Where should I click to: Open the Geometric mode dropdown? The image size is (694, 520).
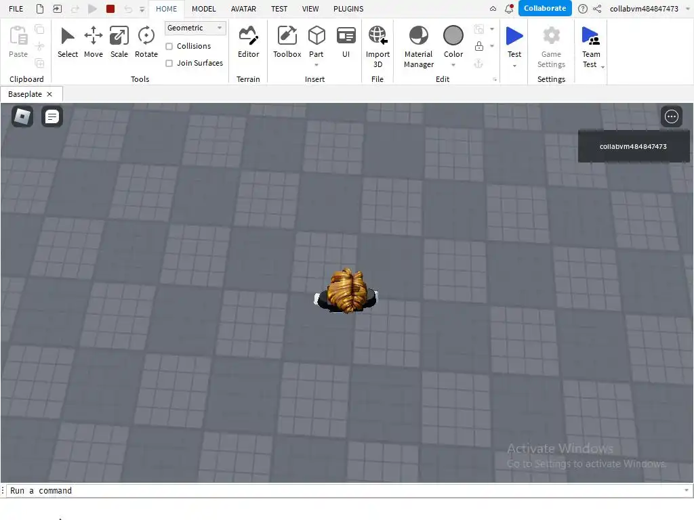click(x=195, y=28)
